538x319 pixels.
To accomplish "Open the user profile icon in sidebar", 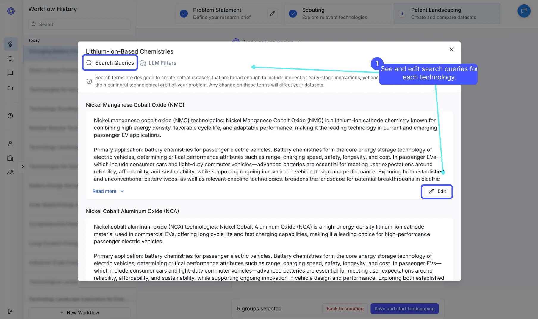I will click(10, 143).
